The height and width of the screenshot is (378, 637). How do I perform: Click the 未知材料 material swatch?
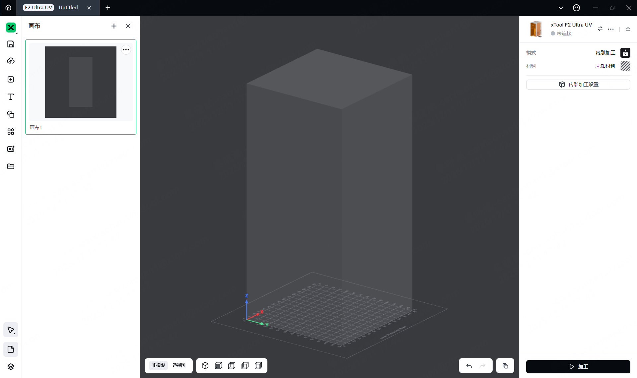[625, 66]
